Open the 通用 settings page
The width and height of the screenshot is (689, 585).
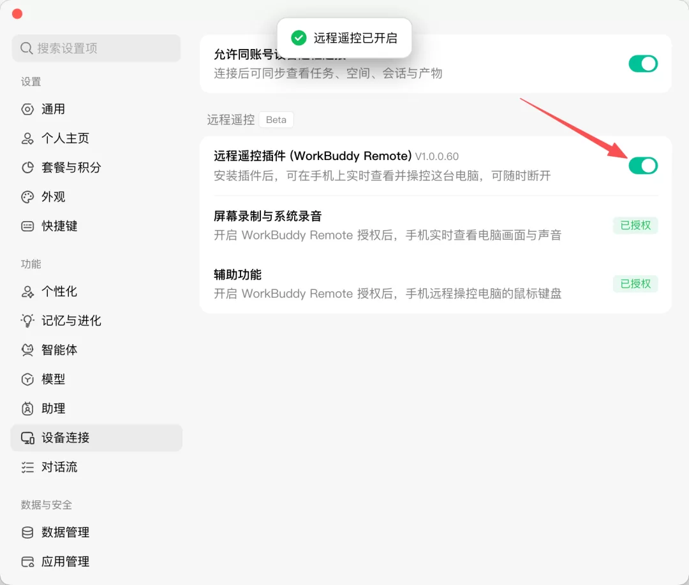[x=96, y=109]
